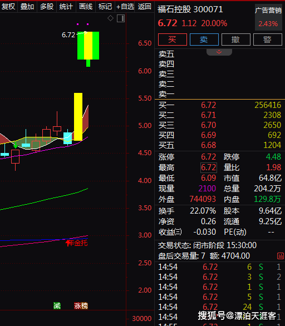Image resolution: width=285 pixels, height=326 pixels.
Task: Click the red 买 buy button
Action: coord(173,39)
